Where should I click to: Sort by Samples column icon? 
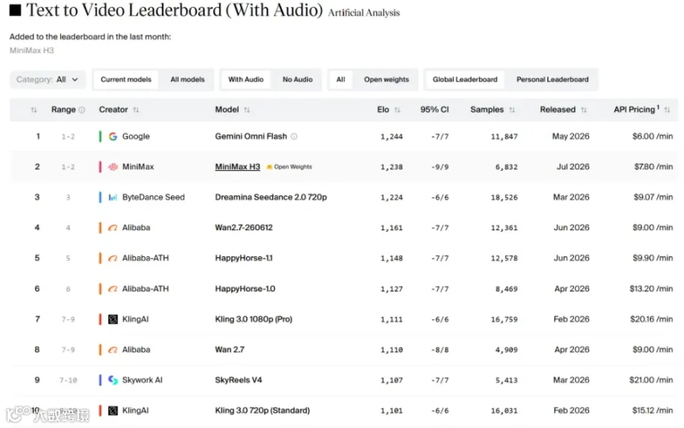tap(512, 110)
